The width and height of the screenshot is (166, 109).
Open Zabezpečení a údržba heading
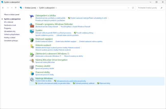pyautogui.click(x=45, y=16)
